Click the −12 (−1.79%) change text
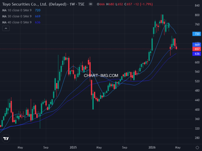Viewport: 202px width, 151px height. (143, 4)
